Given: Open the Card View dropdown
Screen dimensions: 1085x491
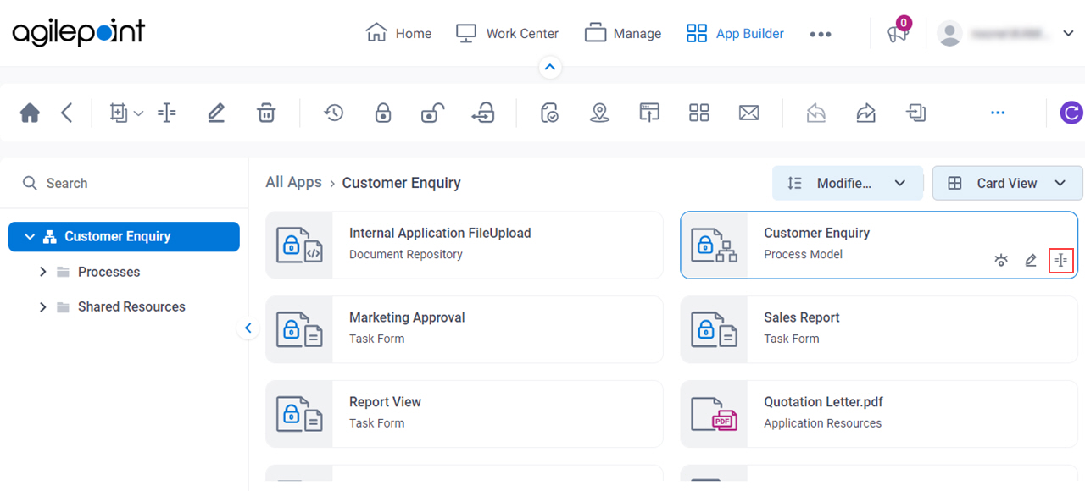Looking at the screenshot, I should 1007,183.
